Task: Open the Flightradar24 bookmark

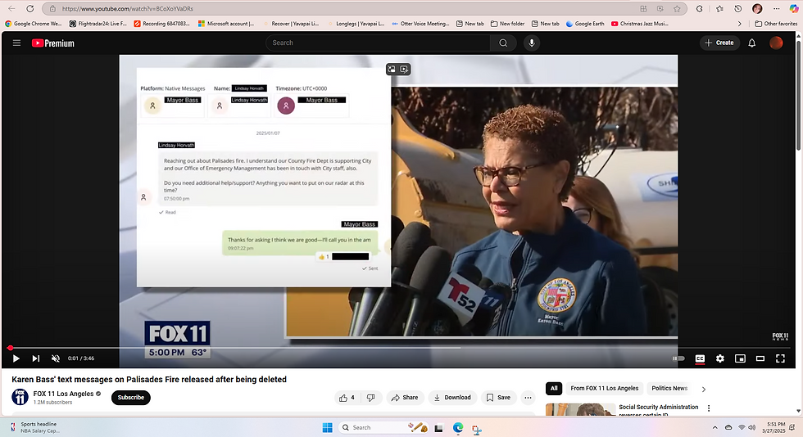Action: (98, 24)
